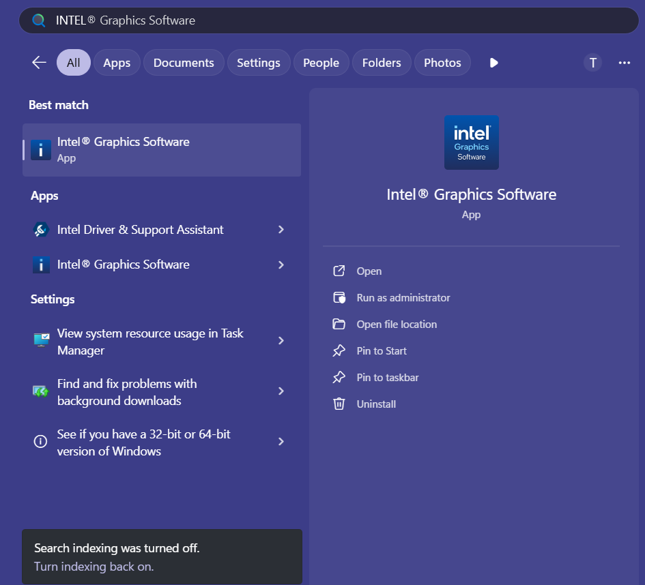Click the info icon beside 32-bit or 64-bit setting
The height and width of the screenshot is (585, 645).
(x=40, y=442)
